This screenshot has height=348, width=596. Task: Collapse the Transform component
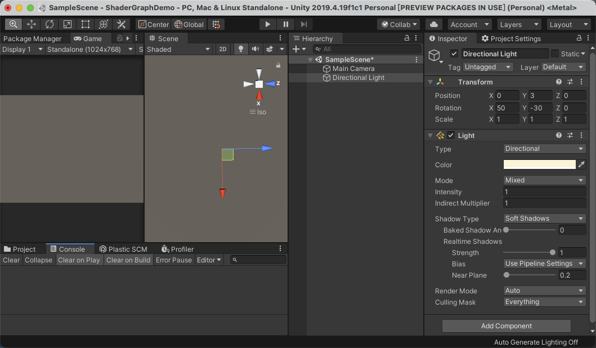click(431, 82)
